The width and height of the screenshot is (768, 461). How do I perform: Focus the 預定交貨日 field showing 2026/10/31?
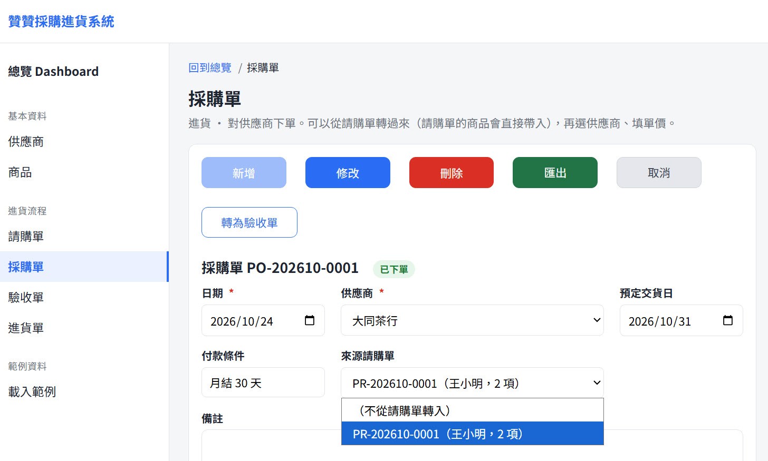pyautogui.click(x=681, y=320)
